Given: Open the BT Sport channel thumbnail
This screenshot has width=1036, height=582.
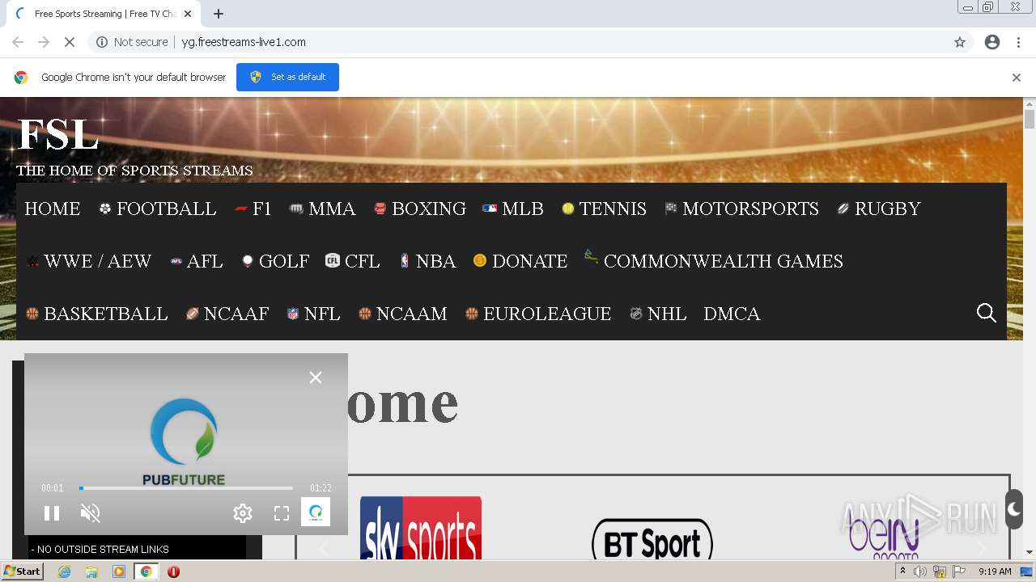Looking at the screenshot, I should coord(652,538).
